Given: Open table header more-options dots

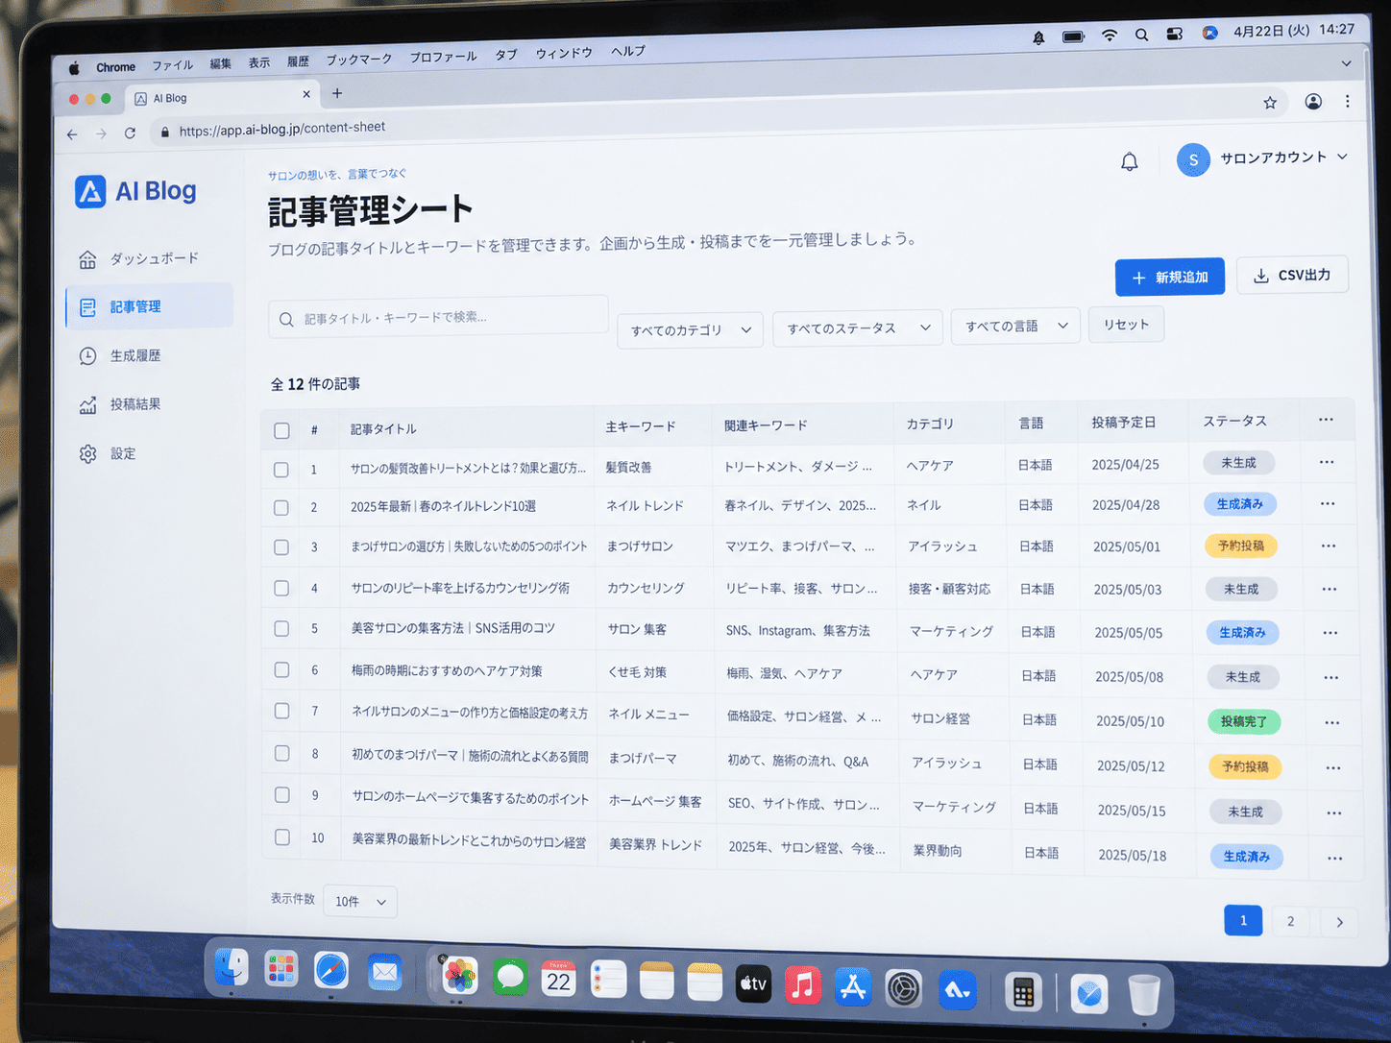Looking at the screenshot, I should click(x=1326, y=420).
